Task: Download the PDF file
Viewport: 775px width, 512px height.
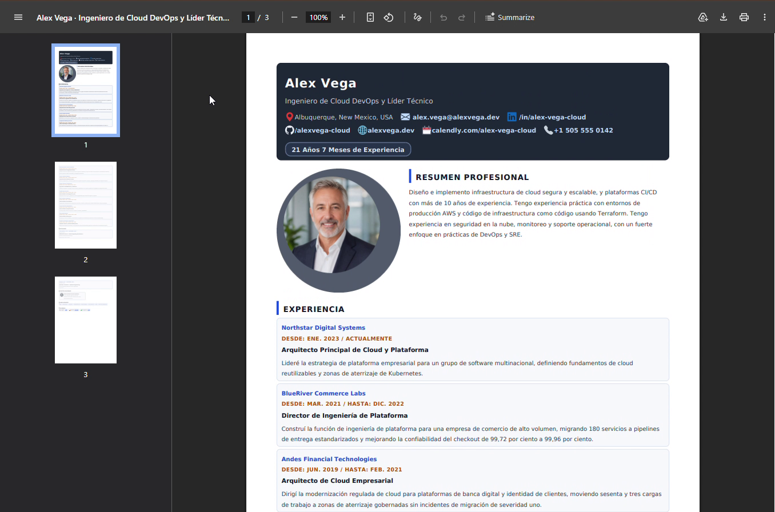Action: pyautogui.click(x=724, y=17)
